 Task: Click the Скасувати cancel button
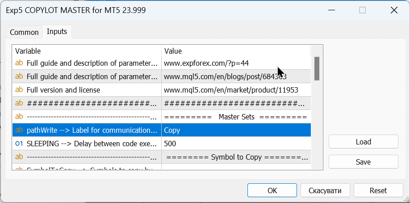click(x=325, y=190)
